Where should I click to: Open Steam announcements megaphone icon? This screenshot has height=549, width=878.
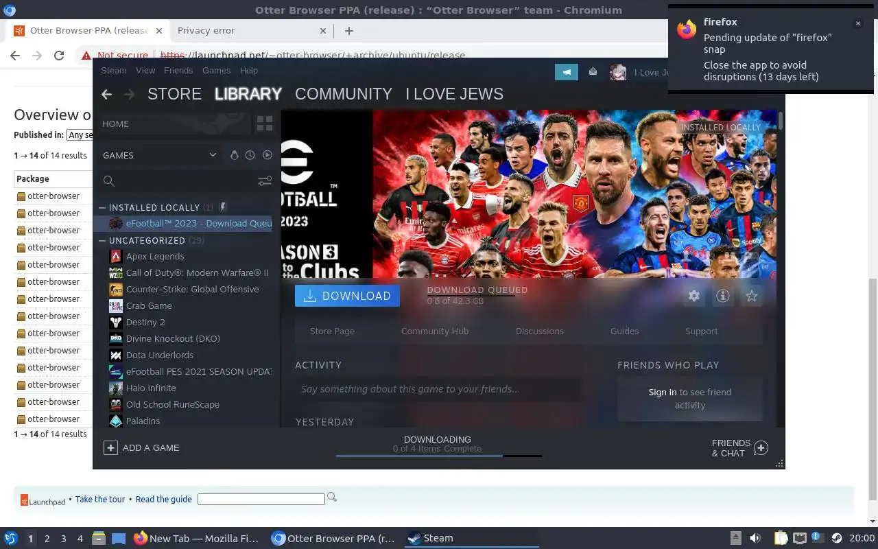[567, 72]
